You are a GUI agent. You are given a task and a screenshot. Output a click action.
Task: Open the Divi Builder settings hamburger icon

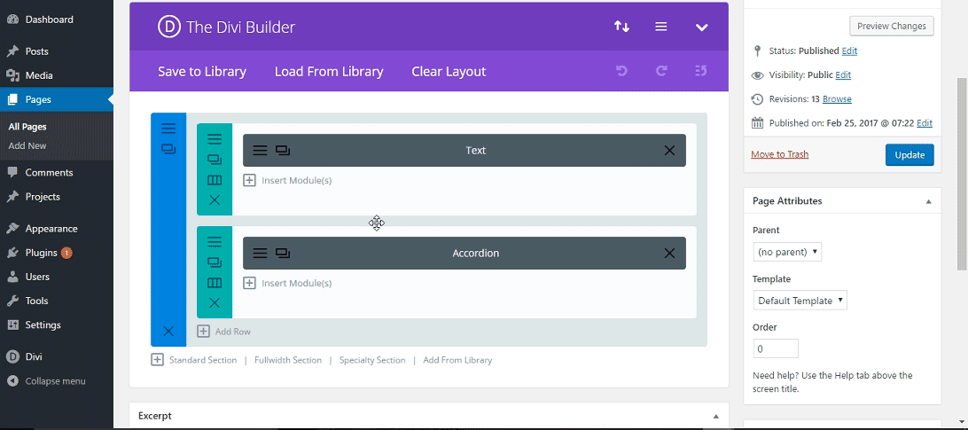[661, 27]
